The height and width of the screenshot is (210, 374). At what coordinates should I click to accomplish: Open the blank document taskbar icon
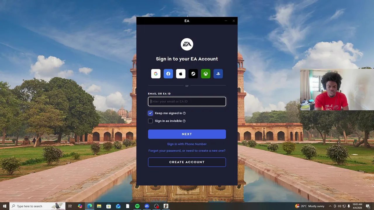(128, 206)
